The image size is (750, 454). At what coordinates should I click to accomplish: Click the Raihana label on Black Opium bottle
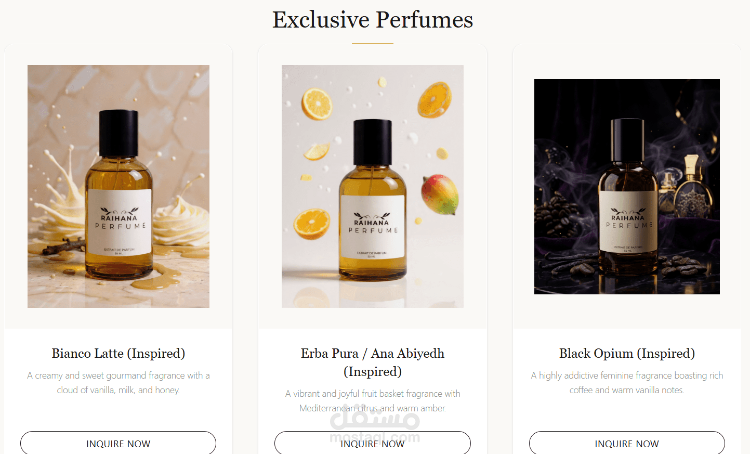tap(628, 221)
